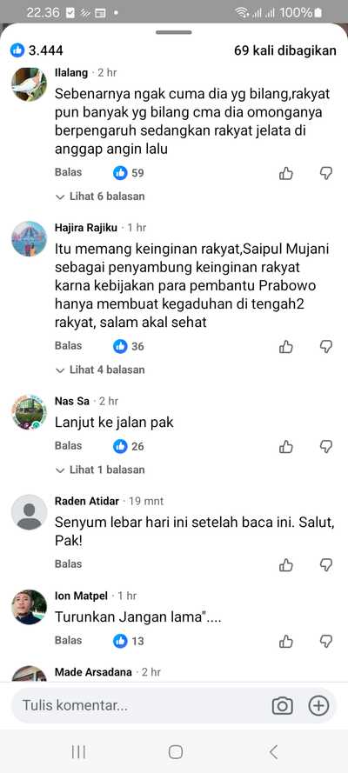Go back with Android back button
The image size is (348, 773).
pyautogui.click(x=273, y=752)
